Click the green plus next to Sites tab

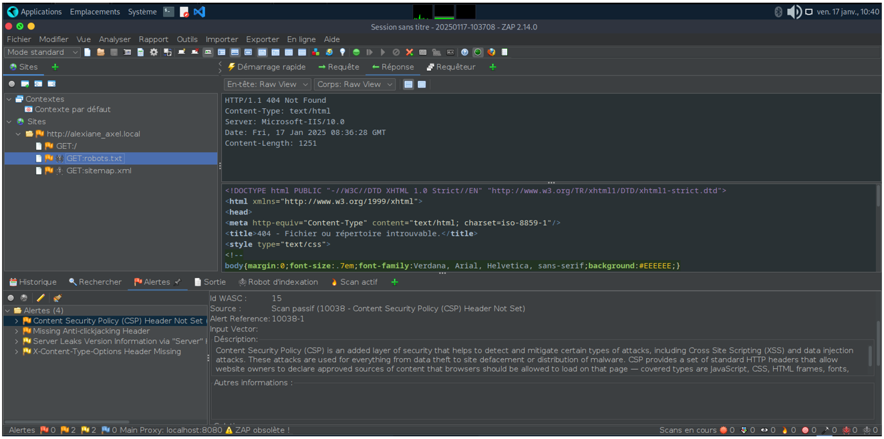coord(55,67)
